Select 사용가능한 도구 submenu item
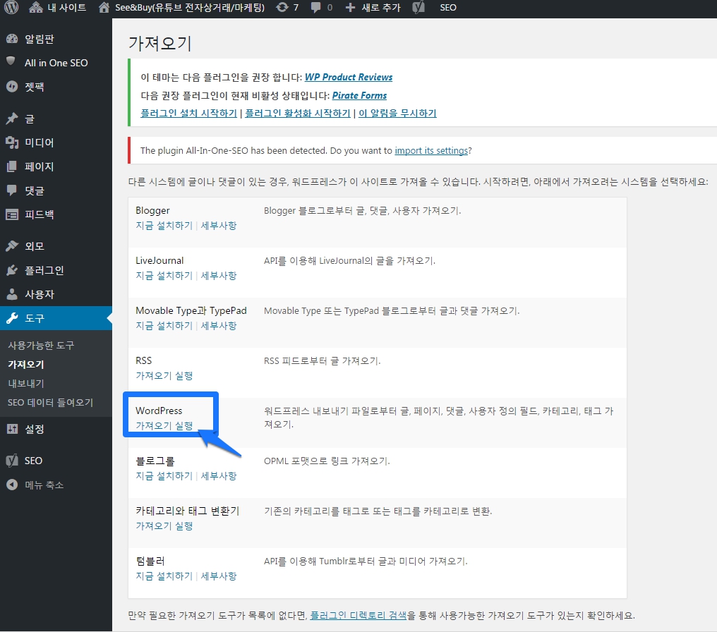Image resolution: width=717 pixels, height=632 pixels. (x=41, y=346)
